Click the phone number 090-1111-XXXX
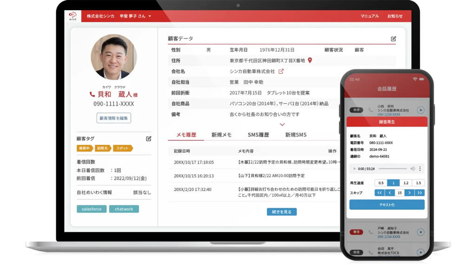This screenshot has height=266, width=476. (x=113, y=104)
